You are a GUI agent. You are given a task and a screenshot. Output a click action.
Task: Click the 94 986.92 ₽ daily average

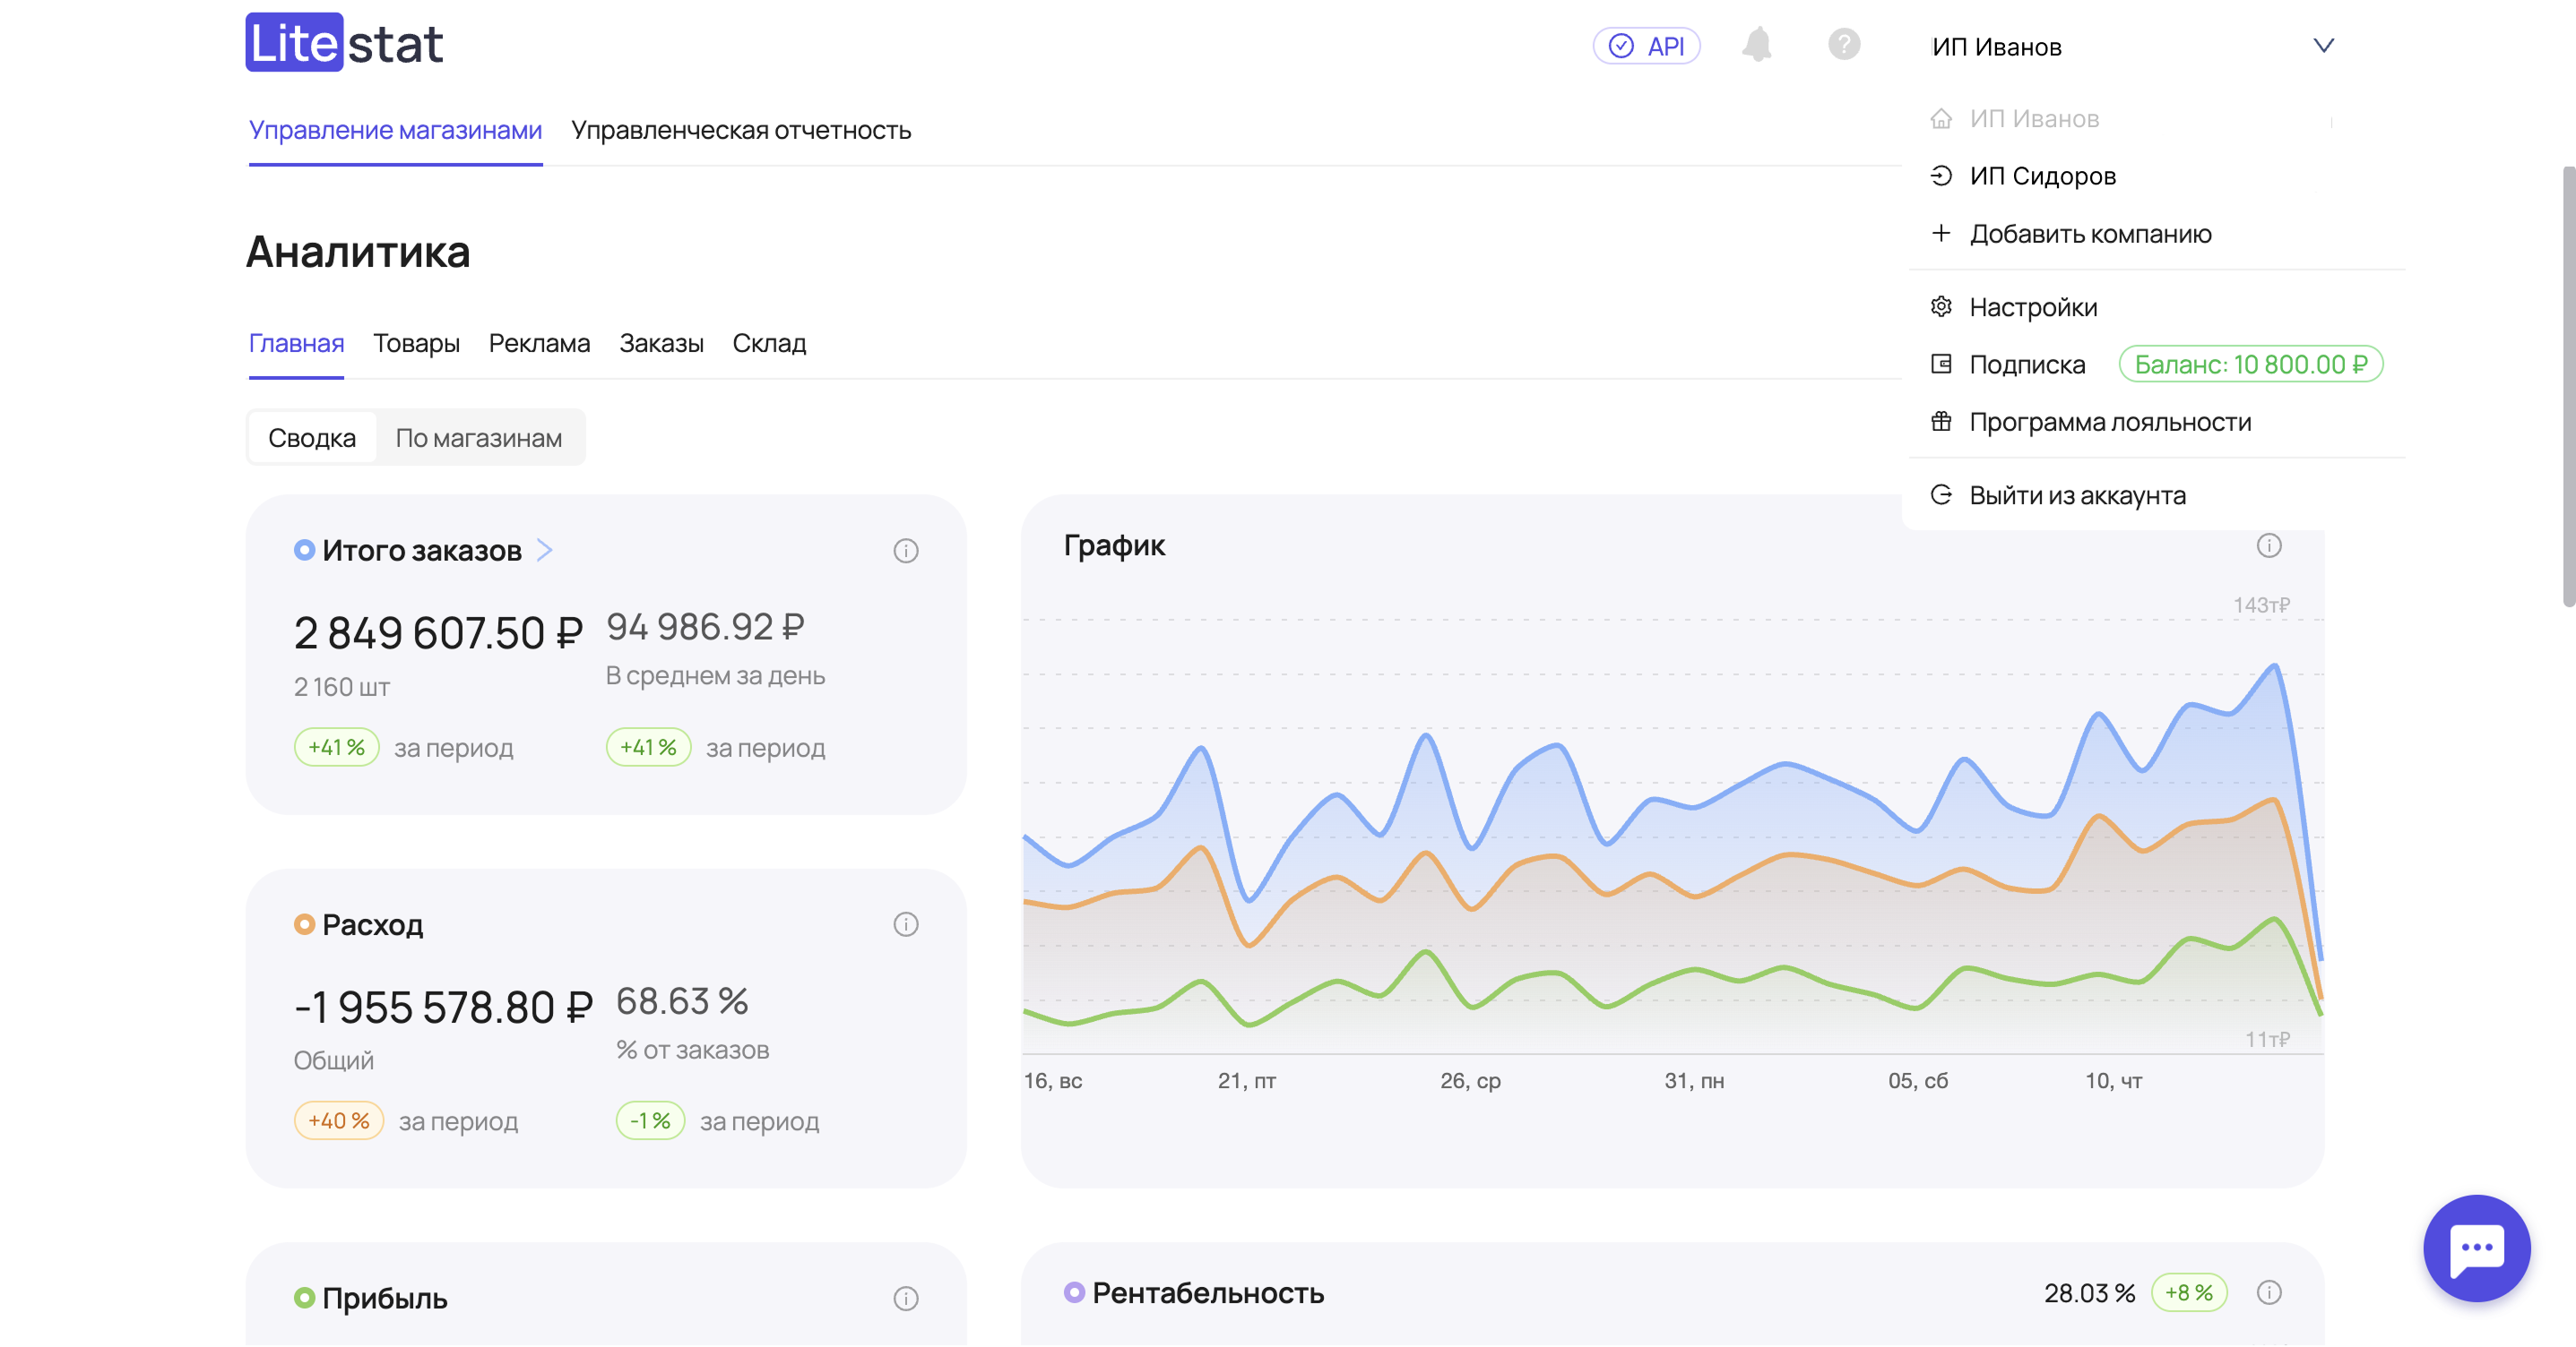[x=706, y=628]
